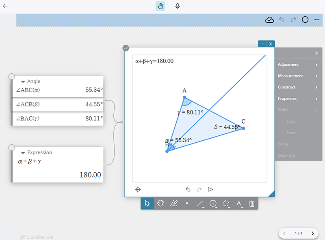Select the ∠BAC(γ) 80.11° row
Screen dimensions: 325x240
[x=58, y=119]
